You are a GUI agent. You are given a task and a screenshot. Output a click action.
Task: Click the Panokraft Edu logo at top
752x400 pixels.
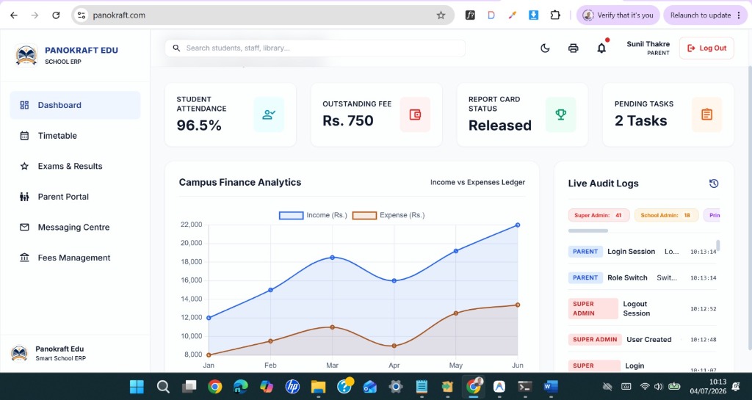click(26, 55)
